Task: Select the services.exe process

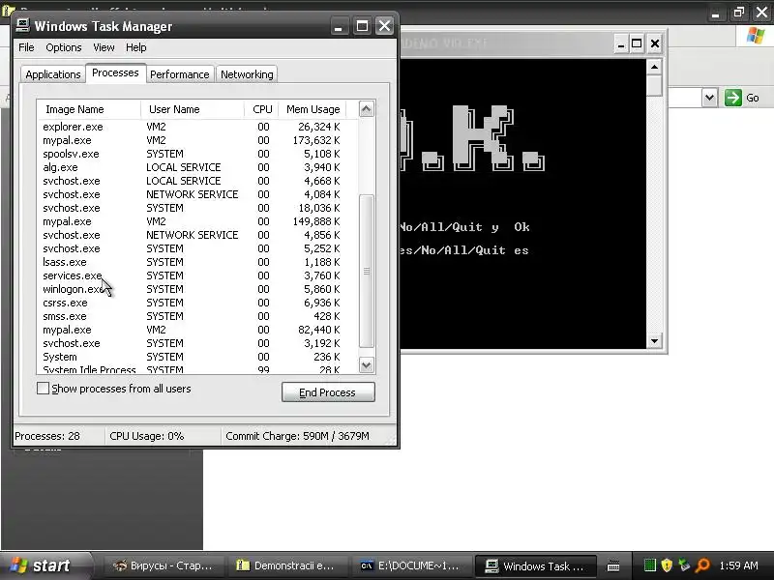Action: pyautogui.click(x=192, y=275)
